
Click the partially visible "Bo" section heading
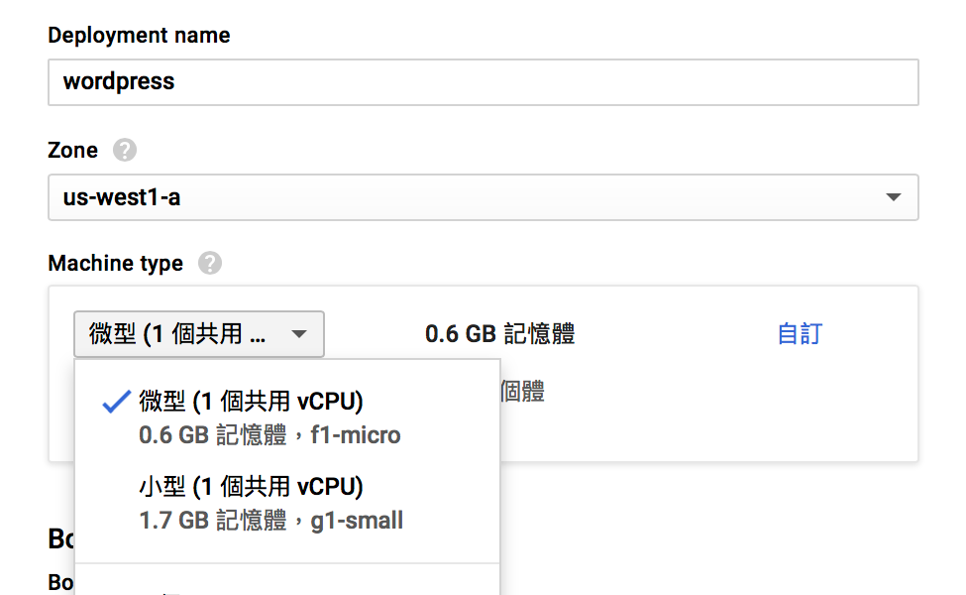coord(60,538)
